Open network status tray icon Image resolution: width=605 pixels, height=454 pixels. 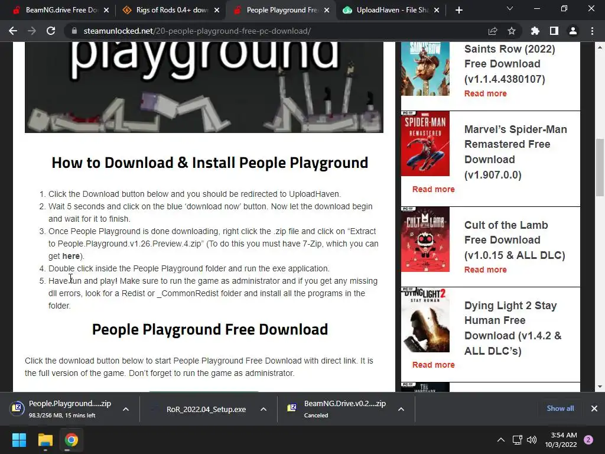click(x=517, y=440)
